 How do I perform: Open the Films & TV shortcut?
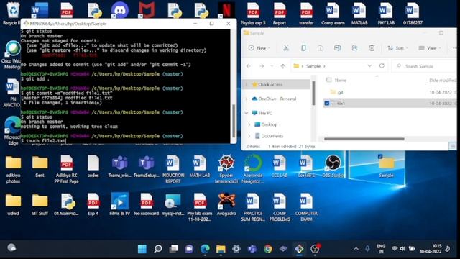pyautogui.click(x=120, y=204)
